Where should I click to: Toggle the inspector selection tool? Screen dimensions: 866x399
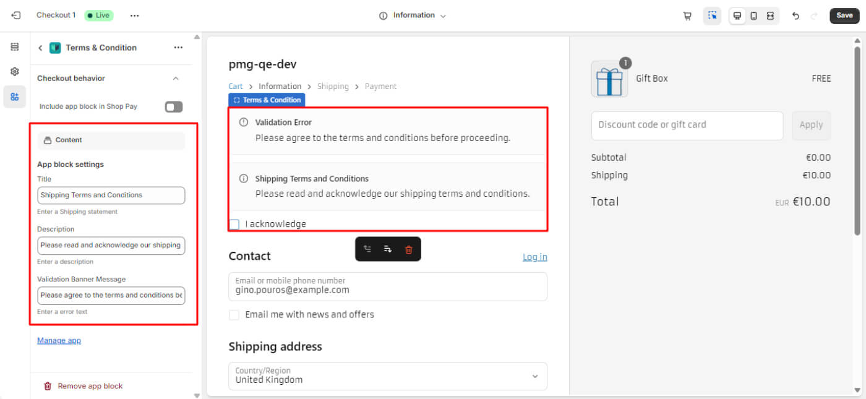click(712, 16)
